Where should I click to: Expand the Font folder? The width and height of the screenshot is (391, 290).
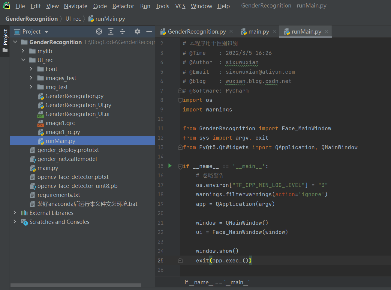click(31, 69)
